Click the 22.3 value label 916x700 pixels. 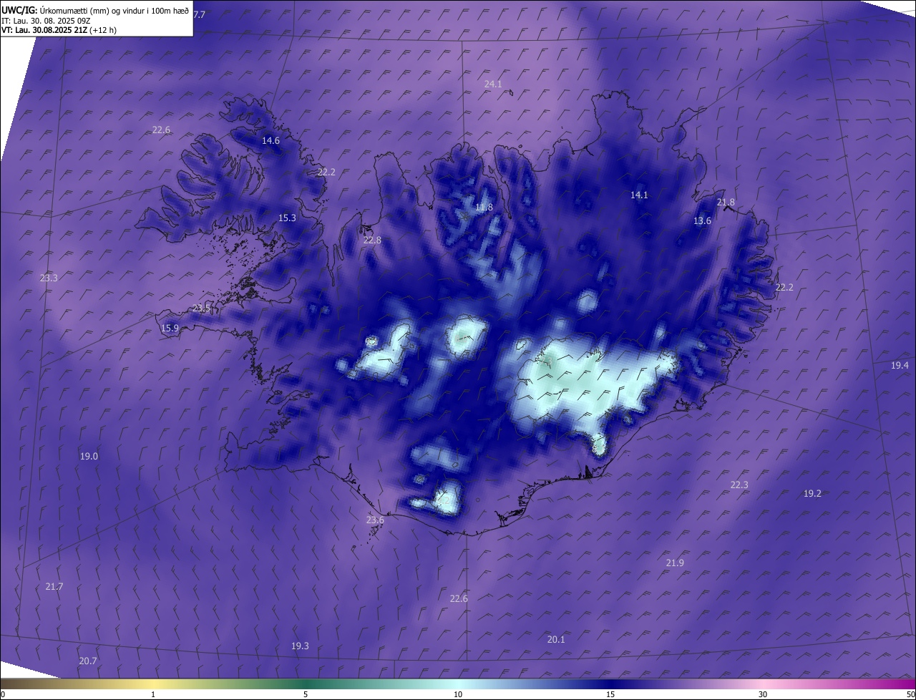pos(739,485)
